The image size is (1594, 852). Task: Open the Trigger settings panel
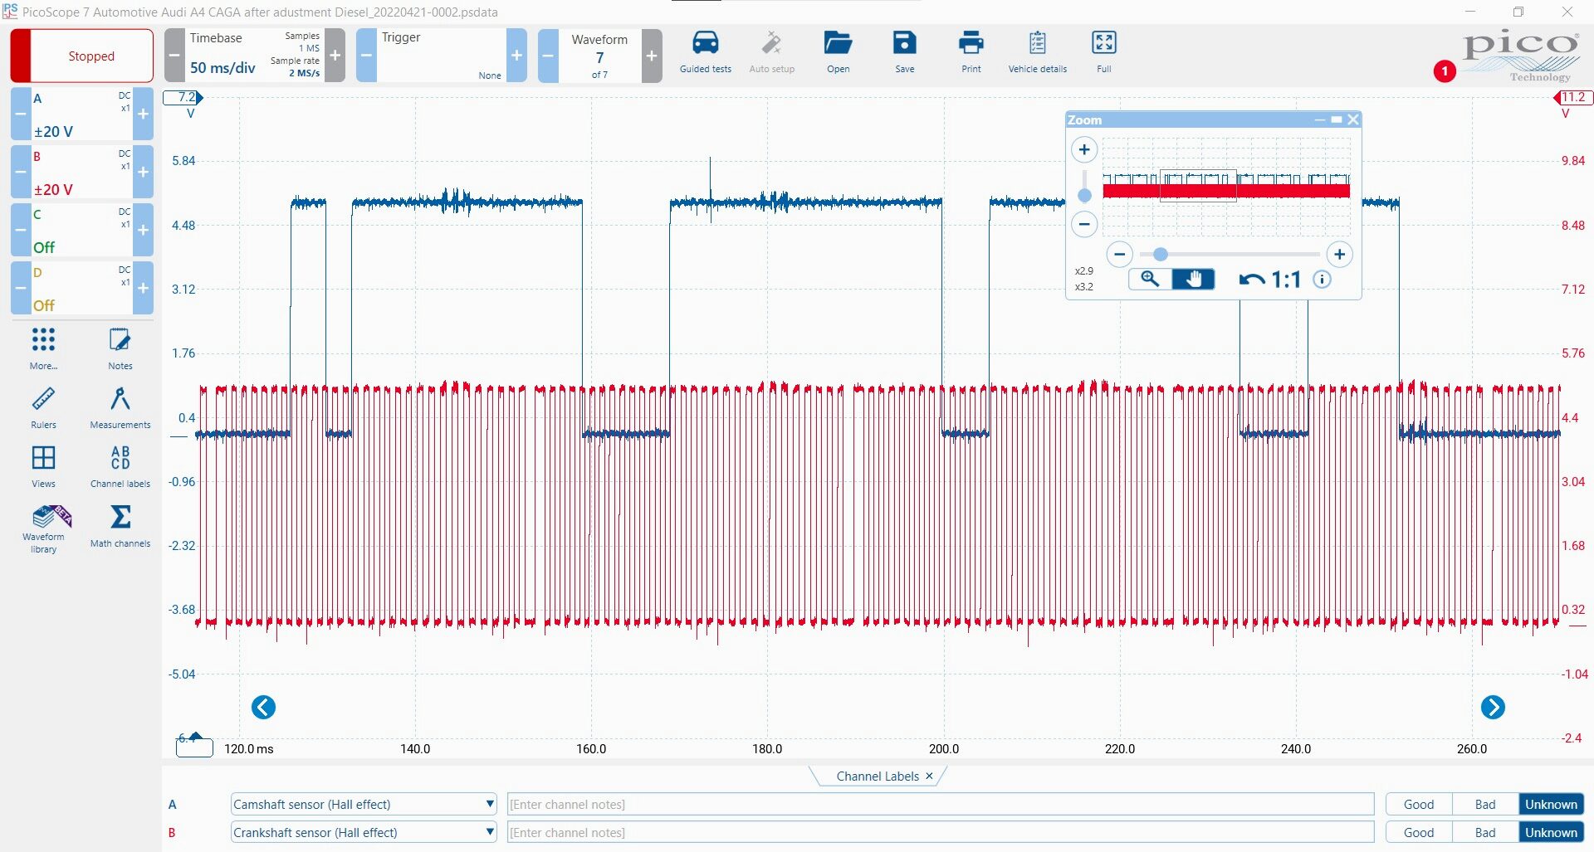click(x=441, y=56)
